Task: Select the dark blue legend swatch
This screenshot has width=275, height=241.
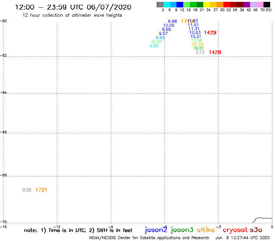Action: tap(180, 4)
